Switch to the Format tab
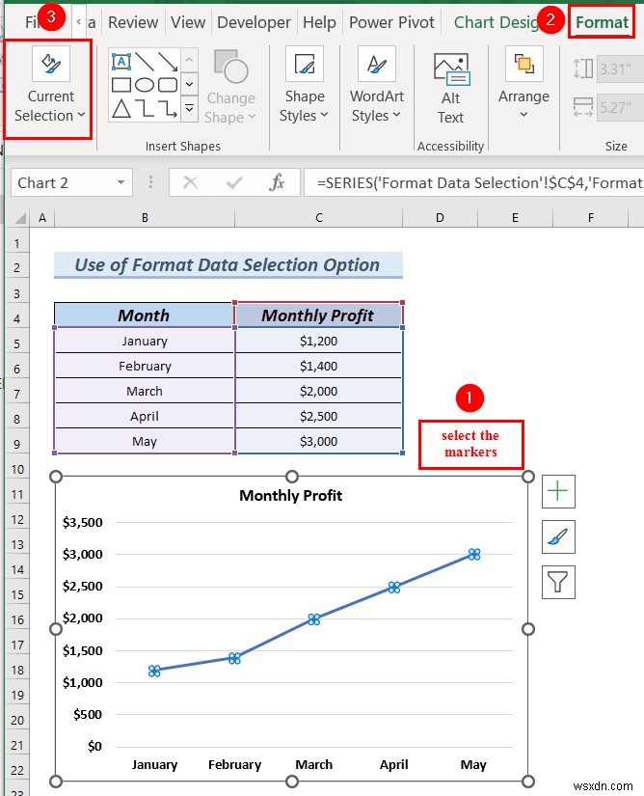The width and height of the screenshot is (644, 796). point(602,22)
